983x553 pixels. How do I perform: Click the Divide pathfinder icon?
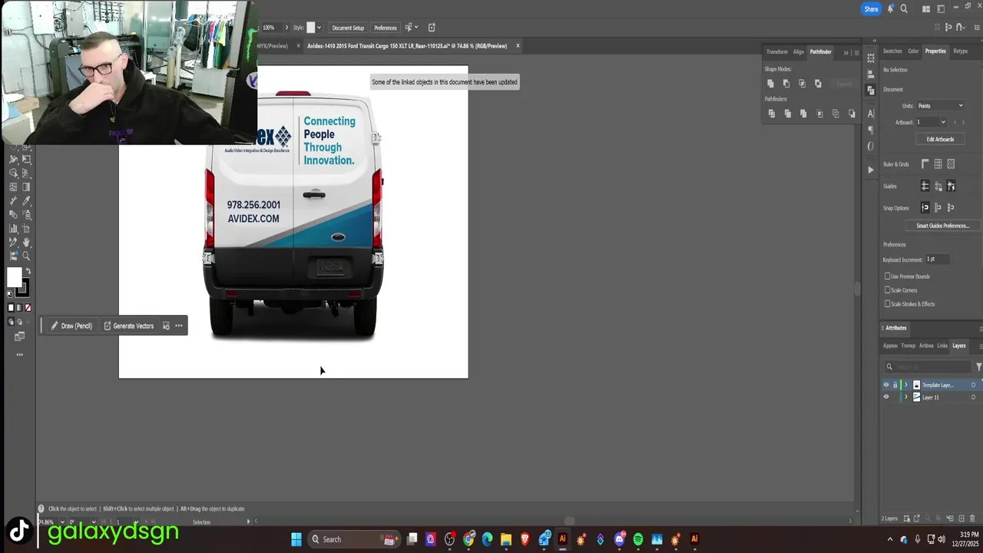772,114
